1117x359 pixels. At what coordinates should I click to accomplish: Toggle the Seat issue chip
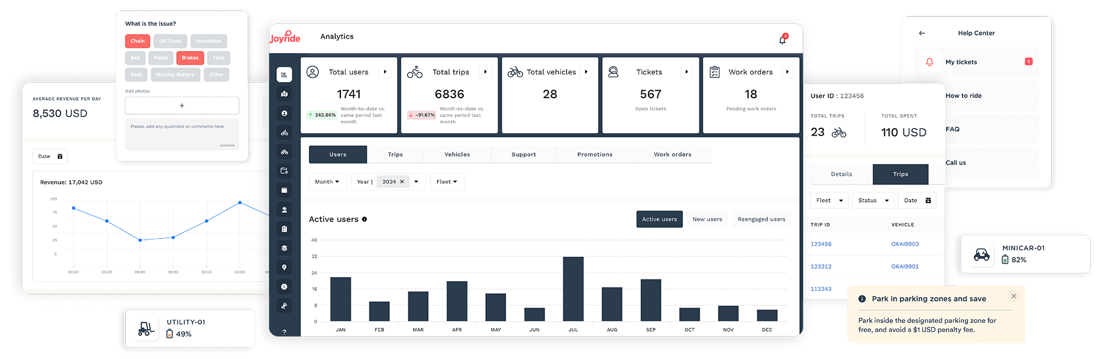point(136,74)
